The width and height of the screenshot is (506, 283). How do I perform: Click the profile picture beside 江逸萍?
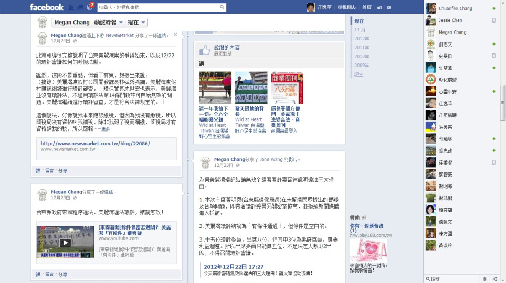tap(310, 7)
